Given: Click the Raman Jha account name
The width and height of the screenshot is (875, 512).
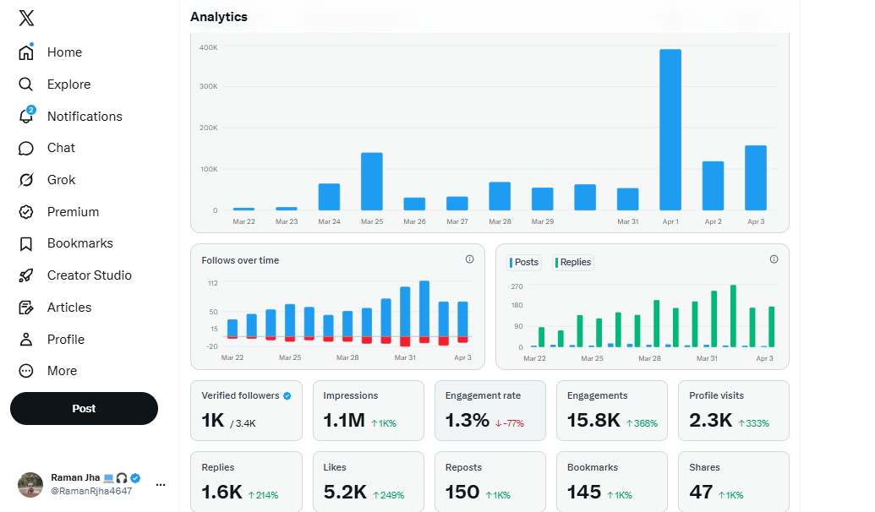Looking at the screenshot, I should click(75, 478).
